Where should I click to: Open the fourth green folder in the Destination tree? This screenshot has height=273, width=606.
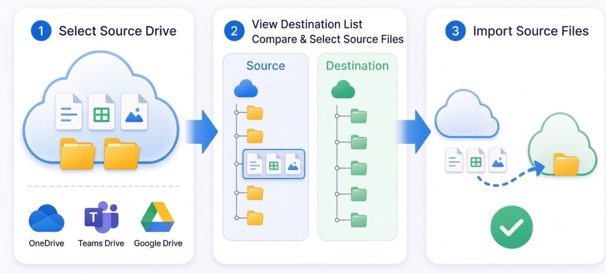[359, 194]
